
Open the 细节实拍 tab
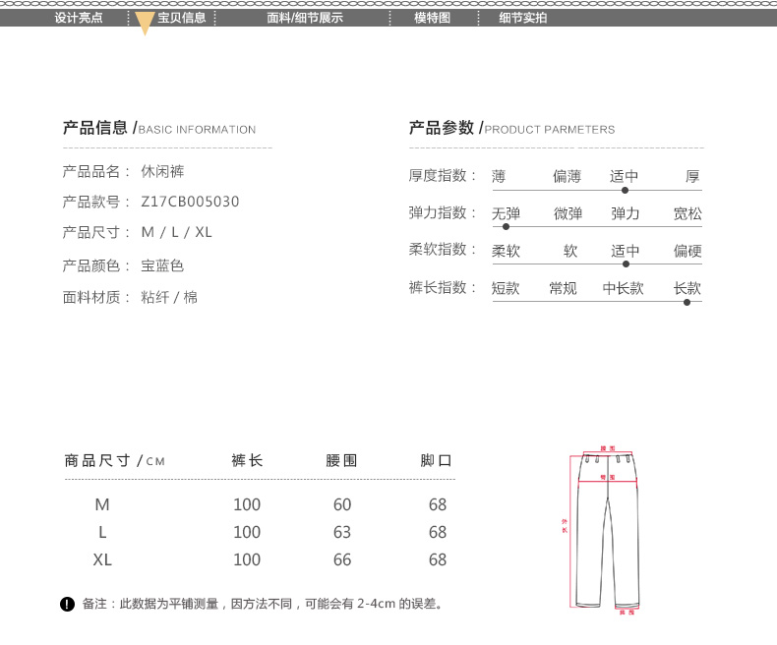click(522, 18)
